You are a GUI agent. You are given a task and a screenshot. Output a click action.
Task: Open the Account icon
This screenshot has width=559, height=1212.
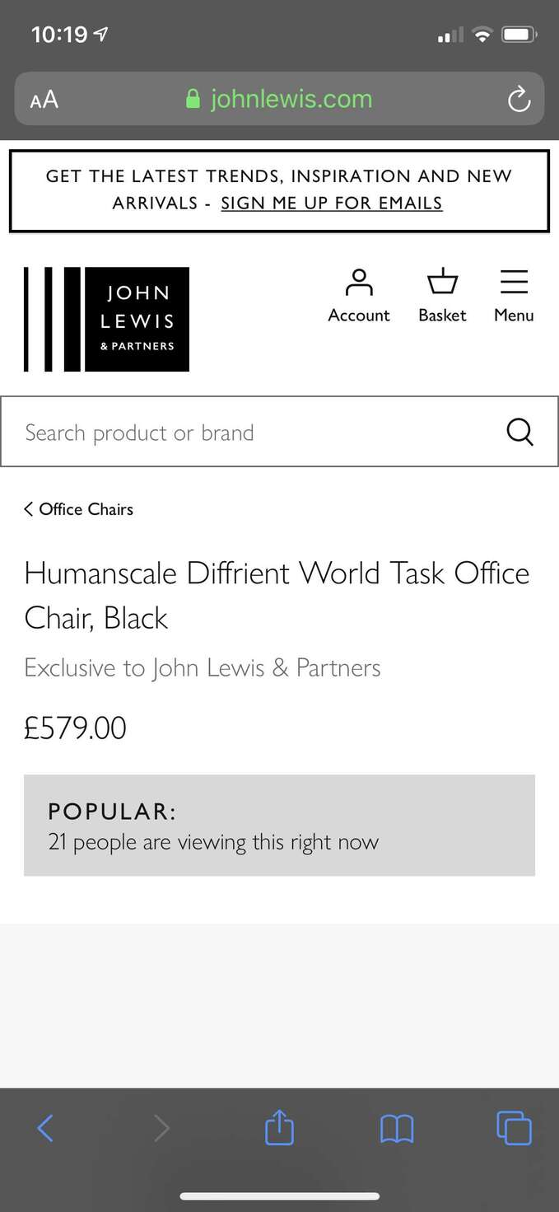point(359,295)
